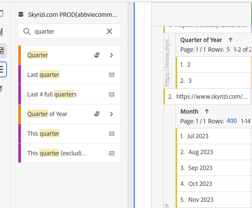Open the Skyrizi.com PROD report suite selector
This screenshot has width=252, height=208.
72,15
